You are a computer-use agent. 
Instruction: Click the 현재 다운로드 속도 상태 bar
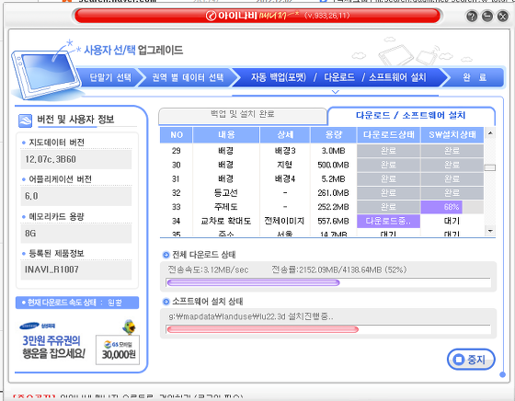[x=77, y=303]
